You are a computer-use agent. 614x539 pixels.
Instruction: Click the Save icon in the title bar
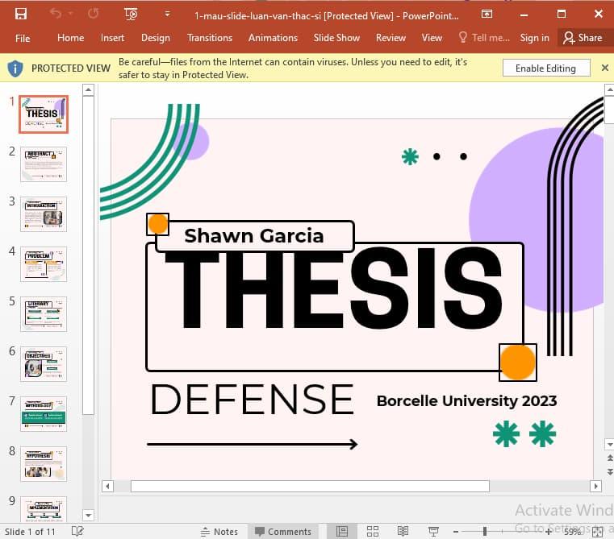click(21, 14)
